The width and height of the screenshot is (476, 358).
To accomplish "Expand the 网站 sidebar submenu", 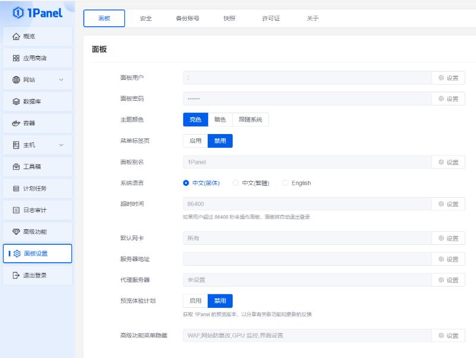I will [x=61, y=79].
